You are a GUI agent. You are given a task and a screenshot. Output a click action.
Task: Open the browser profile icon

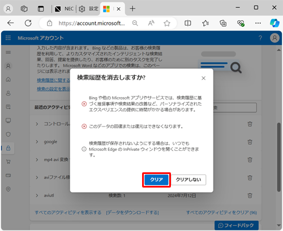(8, 8)
